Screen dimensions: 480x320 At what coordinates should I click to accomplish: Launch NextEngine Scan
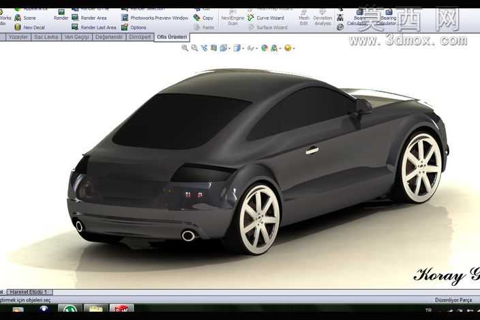[232, 18]
